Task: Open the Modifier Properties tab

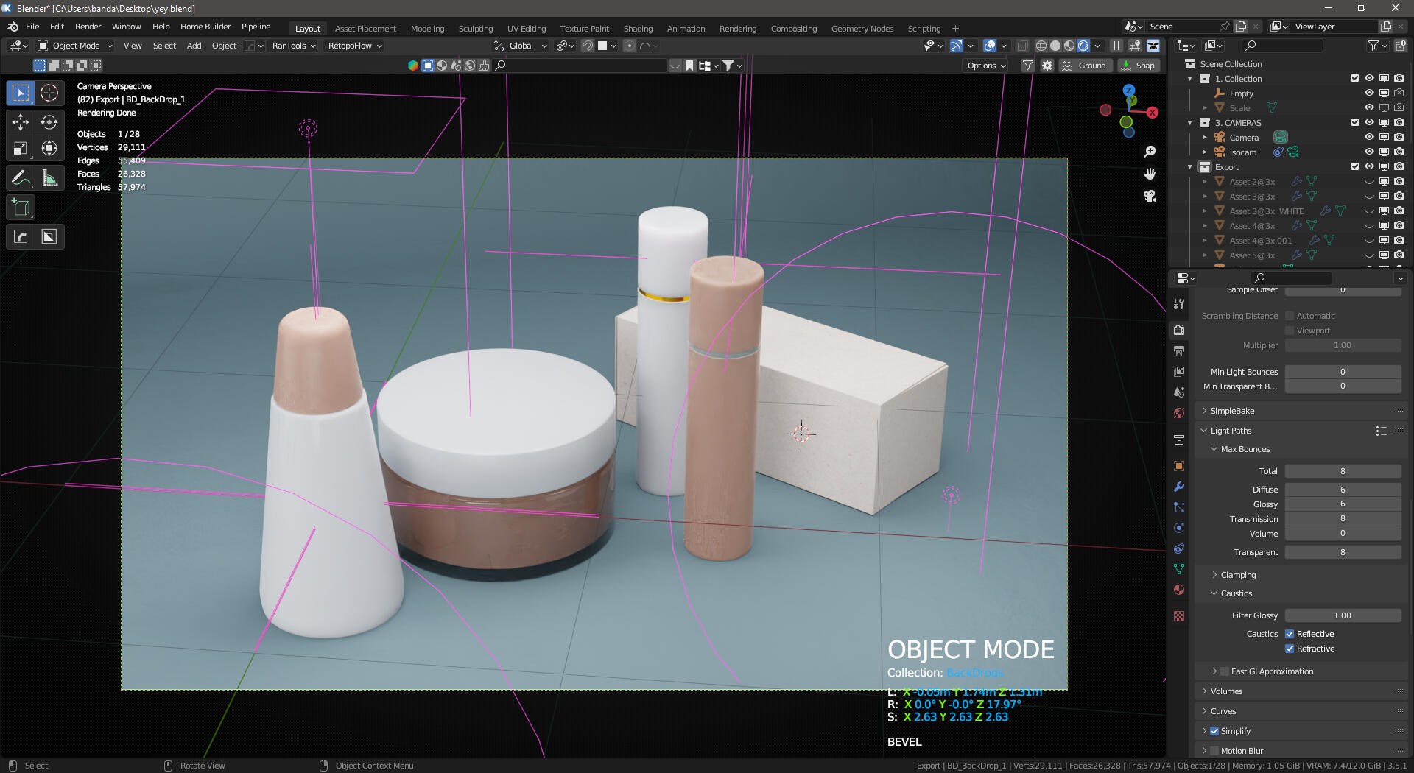Action: click(x=1178, y=487)
